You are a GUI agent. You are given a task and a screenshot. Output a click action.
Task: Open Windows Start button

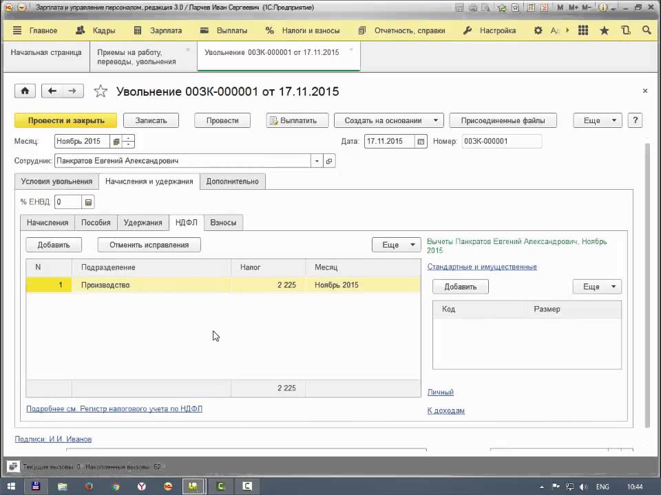pos(11,487)
